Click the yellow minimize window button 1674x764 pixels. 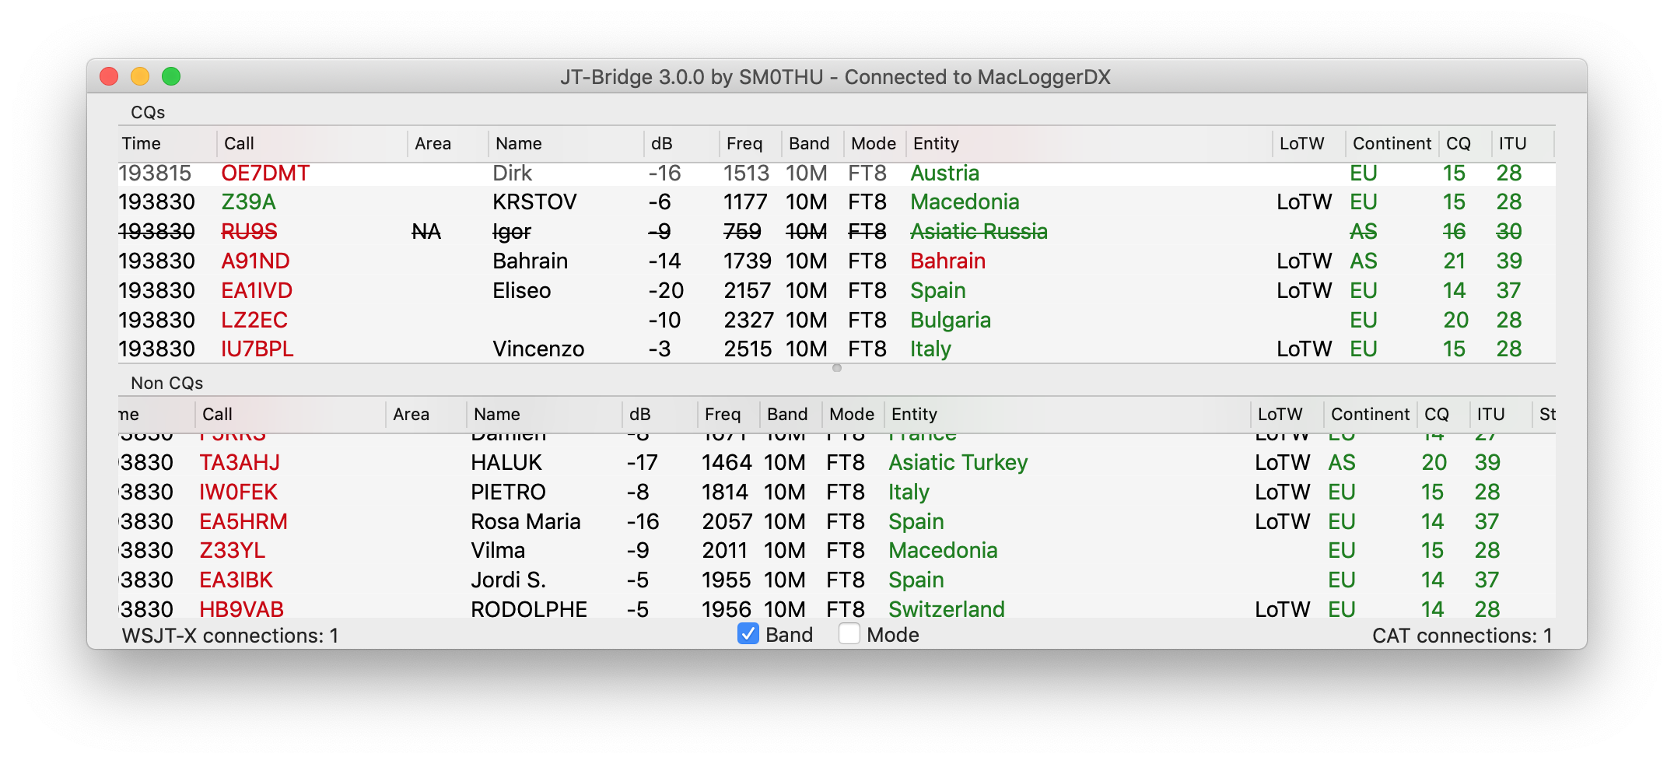click(x=140, y=76)
